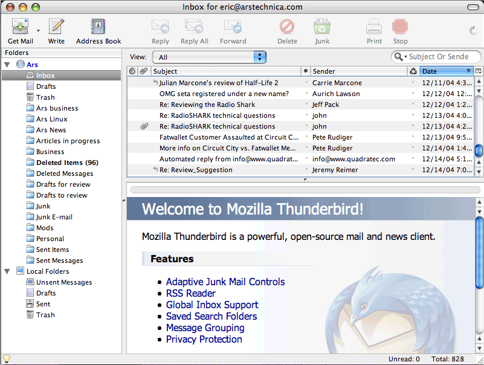Image resolution: width=484 pixels, height=365 pixels.
Task: Sort by the read status column header
Action: click(305, 71)
